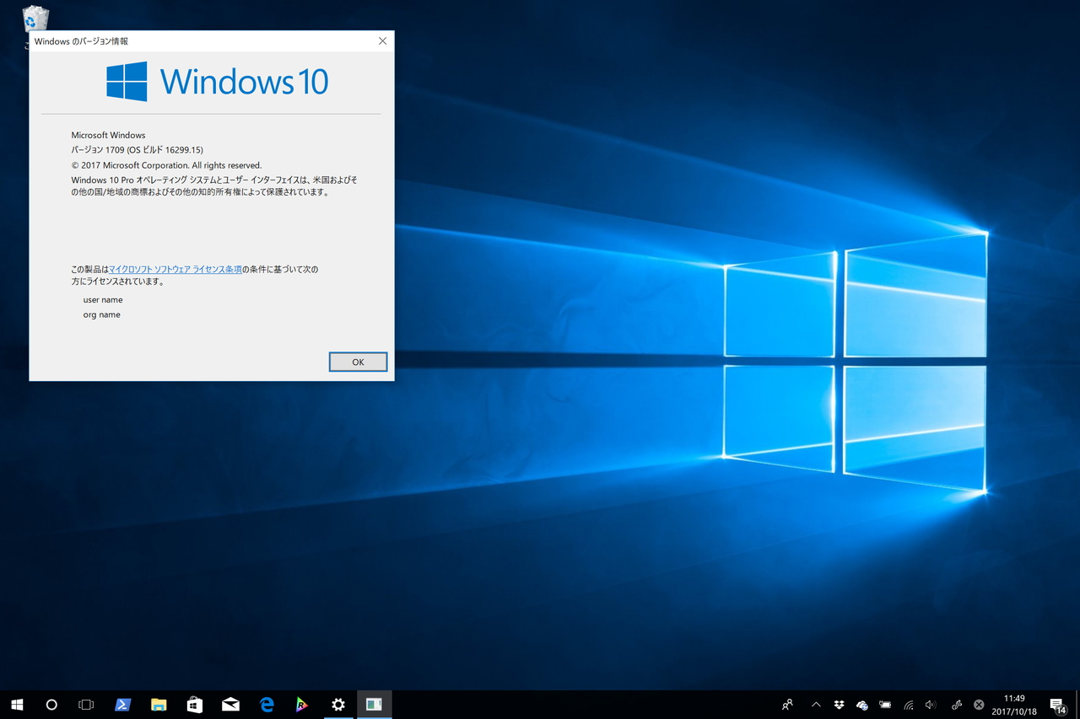Expand hidden icons in the system tray

816,705
